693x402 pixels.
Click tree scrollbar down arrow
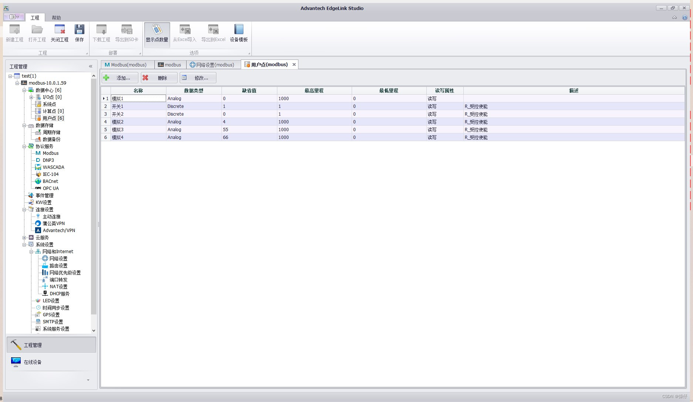(x=94, y=330)
